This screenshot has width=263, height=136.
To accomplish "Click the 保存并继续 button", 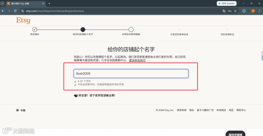I will (x=235, y=134).
